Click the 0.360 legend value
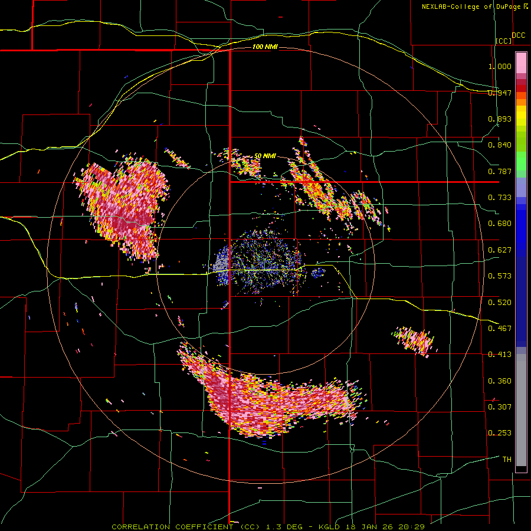Viewport: 531px width, 531px height. (500, 381)
